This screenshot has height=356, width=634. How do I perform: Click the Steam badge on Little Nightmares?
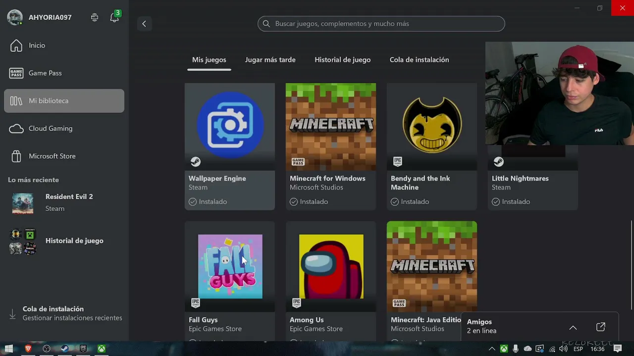[x=499, y=162]
